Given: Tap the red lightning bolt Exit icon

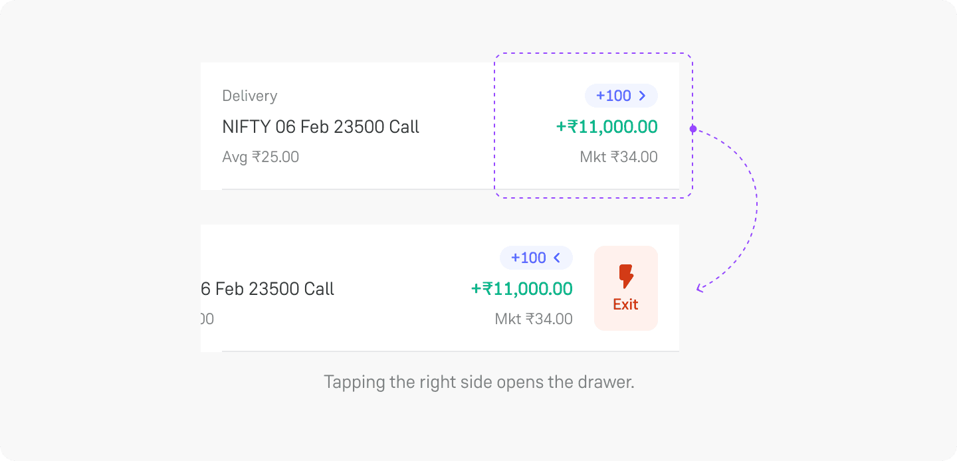Looking at the screenshot, I should (625, 276).
